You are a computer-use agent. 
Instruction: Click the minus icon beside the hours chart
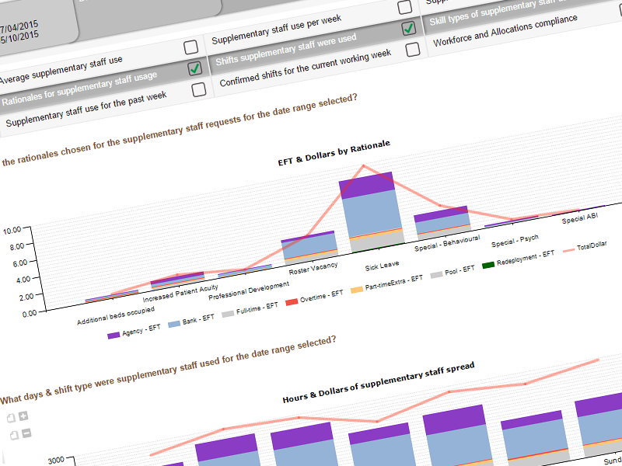coord(26,433)
